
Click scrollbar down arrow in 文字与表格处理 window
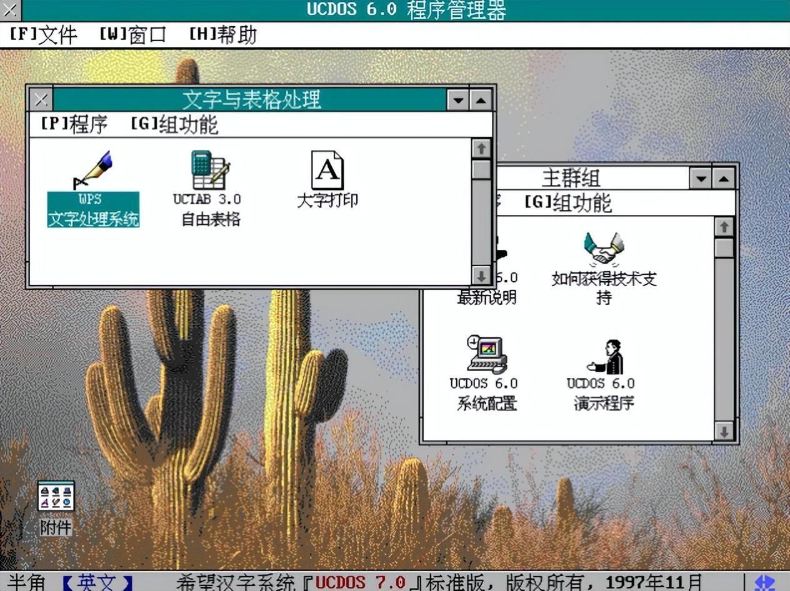tap(481, 276)
